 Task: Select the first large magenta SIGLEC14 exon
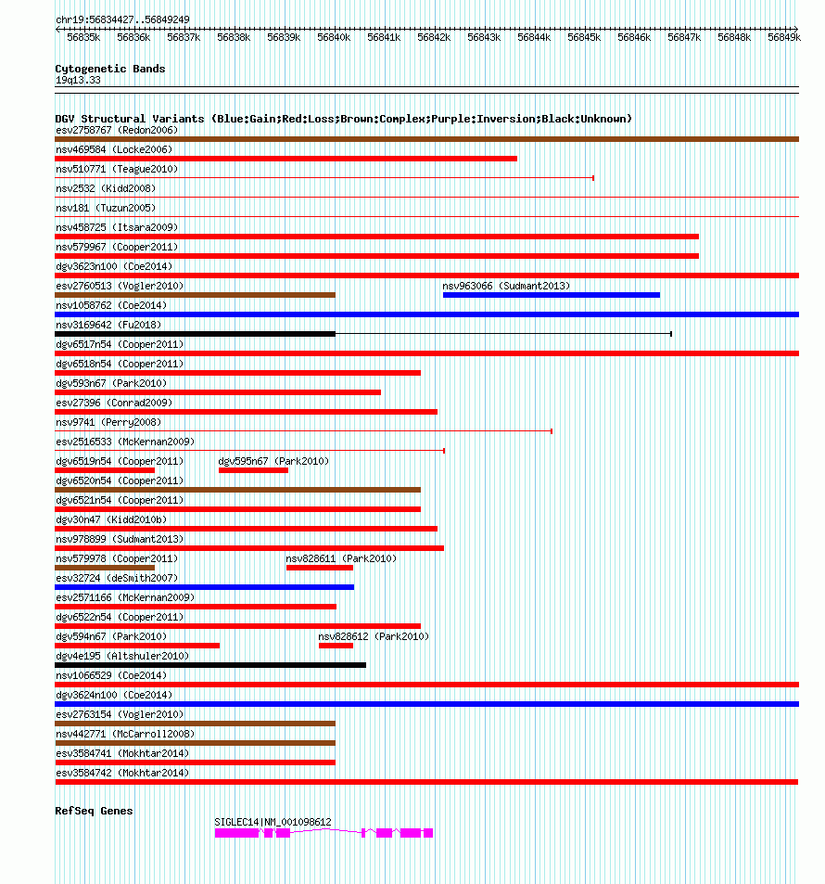click(236, 833)
